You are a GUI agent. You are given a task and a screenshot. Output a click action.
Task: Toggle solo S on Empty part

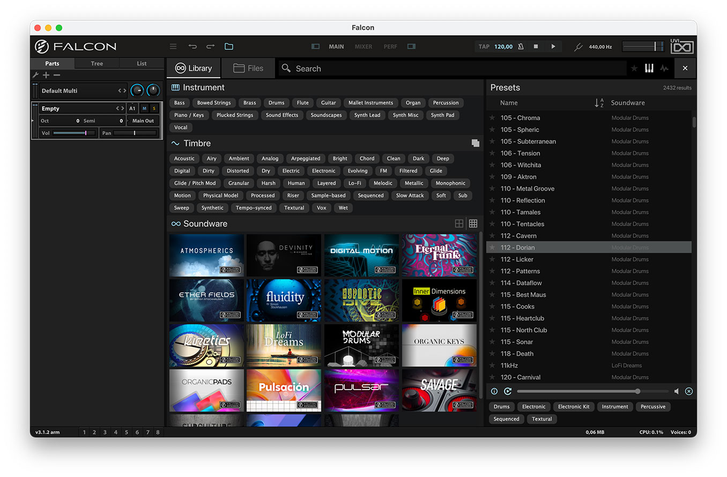[x=154, y=109]
